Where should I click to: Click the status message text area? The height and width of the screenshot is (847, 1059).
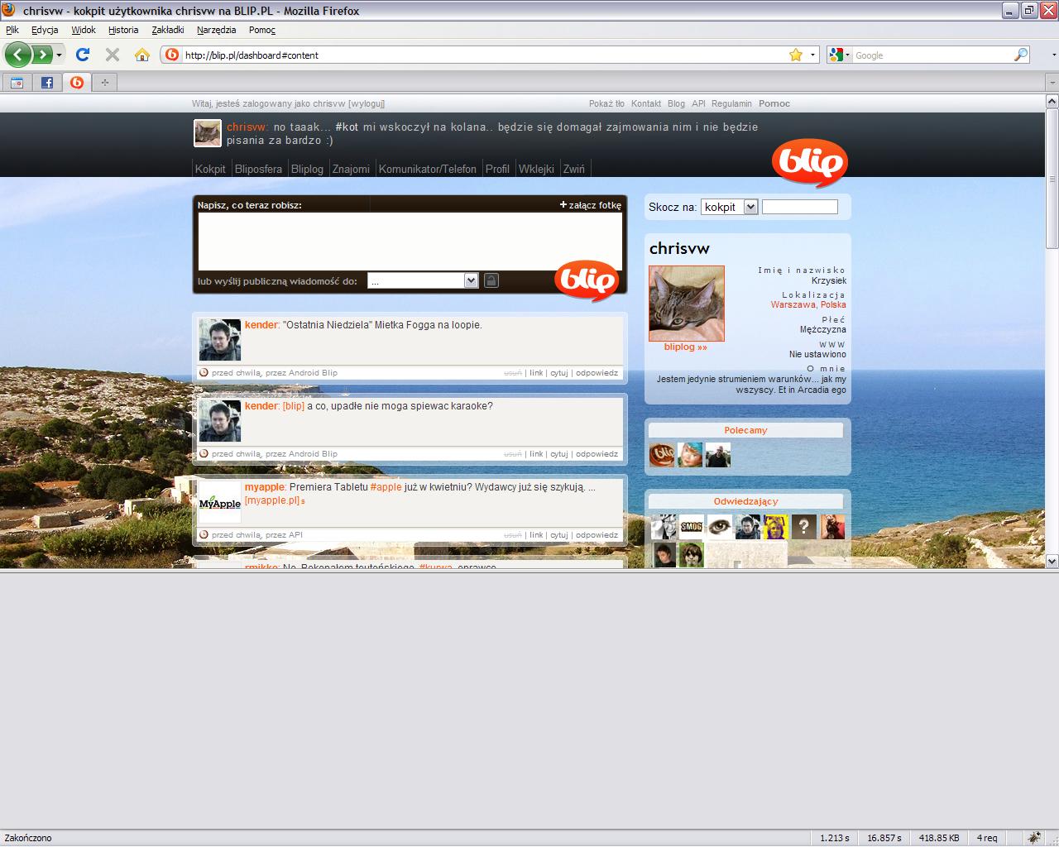(410, 241)
